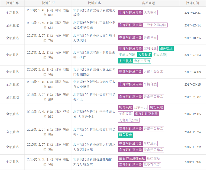Select the date 2017-07-23
Screen dimensions: 206x170
[193, 55]
